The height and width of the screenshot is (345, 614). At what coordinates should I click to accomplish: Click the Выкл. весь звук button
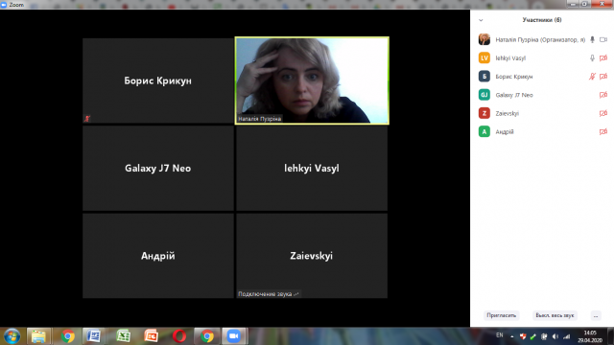[555, 315]
